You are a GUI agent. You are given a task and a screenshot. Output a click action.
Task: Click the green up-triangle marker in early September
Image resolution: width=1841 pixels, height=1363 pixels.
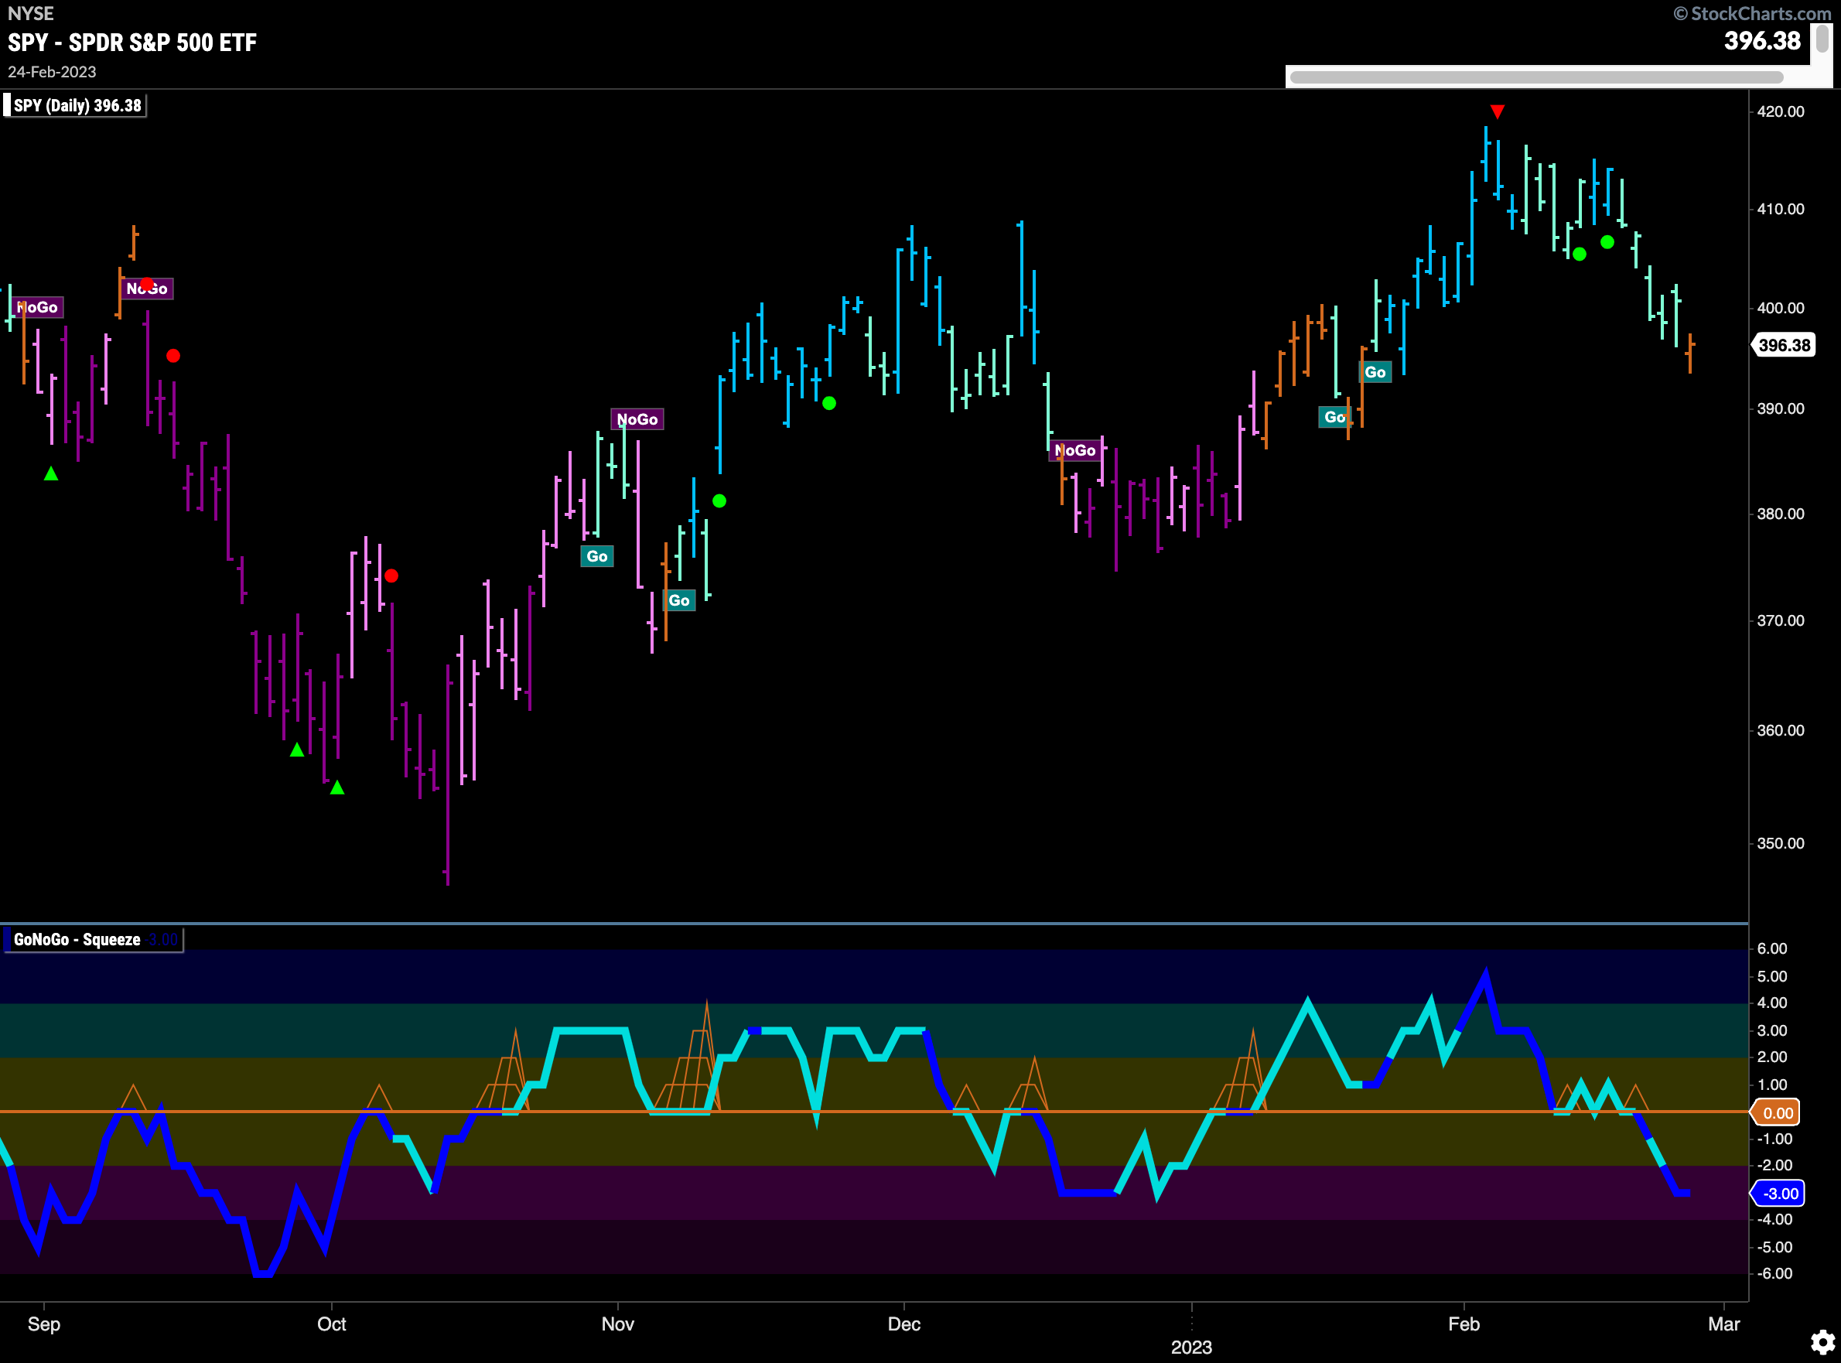coord(51,473)
